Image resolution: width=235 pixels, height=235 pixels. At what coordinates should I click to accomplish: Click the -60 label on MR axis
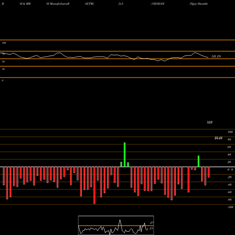229,192
